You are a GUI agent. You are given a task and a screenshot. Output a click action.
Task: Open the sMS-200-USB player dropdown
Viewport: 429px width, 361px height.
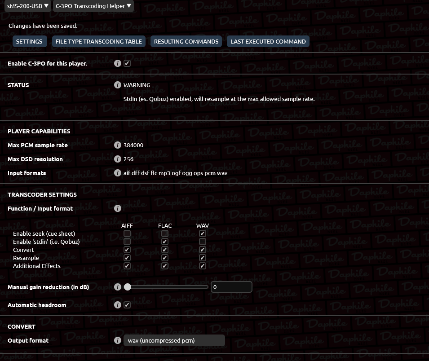[28, 6]
